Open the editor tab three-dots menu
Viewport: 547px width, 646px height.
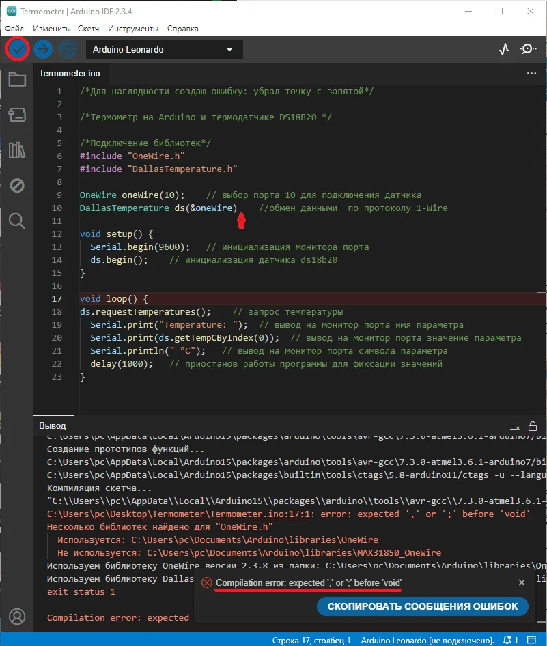tap(531, 73)
